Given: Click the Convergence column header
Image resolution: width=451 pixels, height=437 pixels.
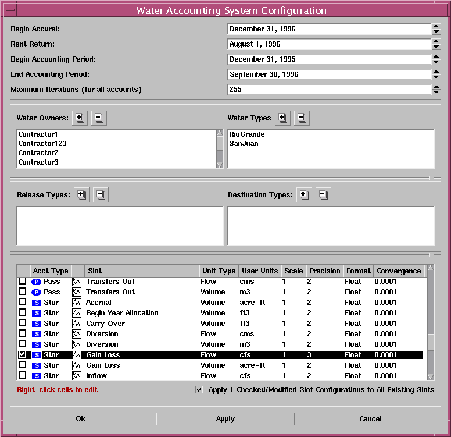Looking at the screenshot, I should [x=399, y=271].
